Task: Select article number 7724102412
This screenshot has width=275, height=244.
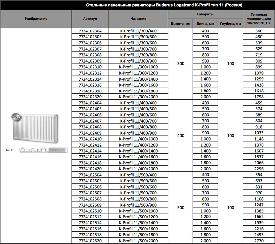Action: click(90, 145)
